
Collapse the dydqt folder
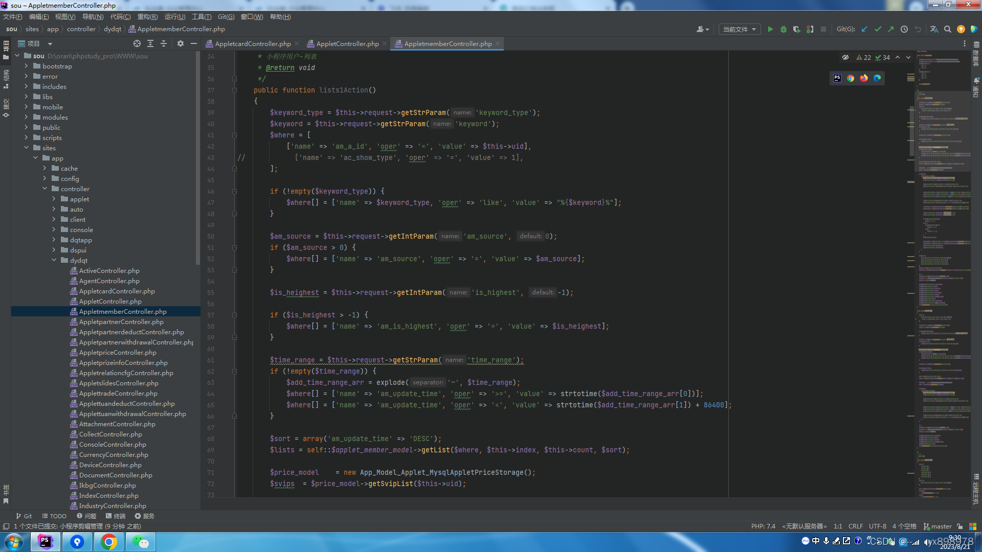pyautogui.click(x=54, y=261)
